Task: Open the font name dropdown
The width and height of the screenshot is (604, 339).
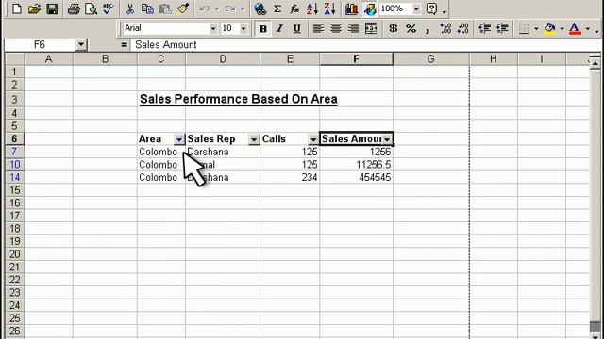Action: point(213,28)
